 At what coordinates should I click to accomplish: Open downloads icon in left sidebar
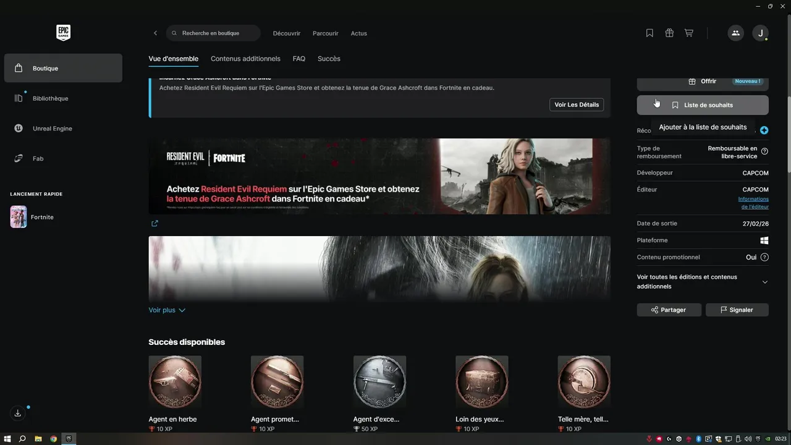tap(18, 413)
